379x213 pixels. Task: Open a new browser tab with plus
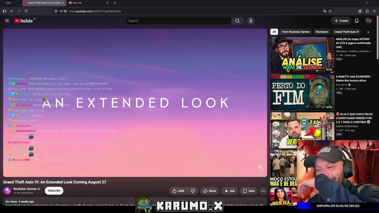pos(115,3)
